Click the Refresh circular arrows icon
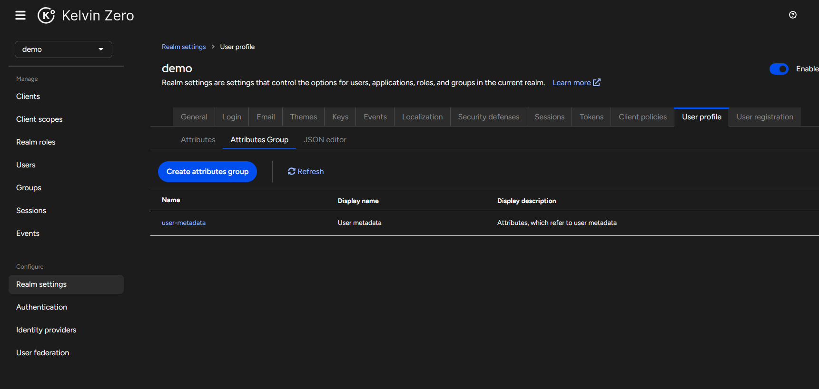The width and height of the screenshot is (819, 389). (292, 171)
